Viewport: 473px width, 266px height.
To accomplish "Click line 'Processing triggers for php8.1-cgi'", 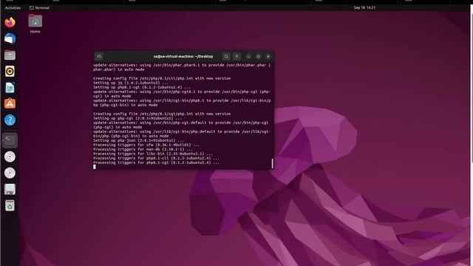I will (156, 163).
